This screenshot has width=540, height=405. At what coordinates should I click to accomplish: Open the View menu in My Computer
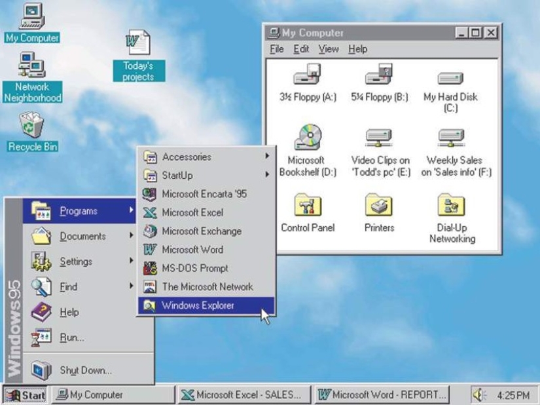click(328, 48)
